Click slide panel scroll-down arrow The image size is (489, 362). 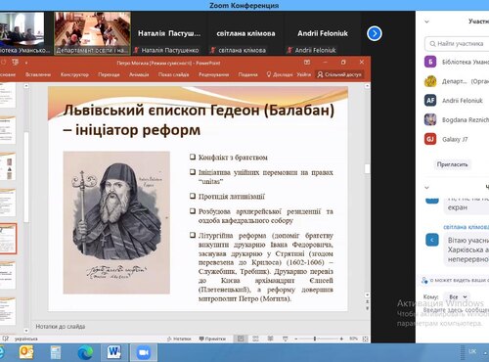tap(26, 331)
